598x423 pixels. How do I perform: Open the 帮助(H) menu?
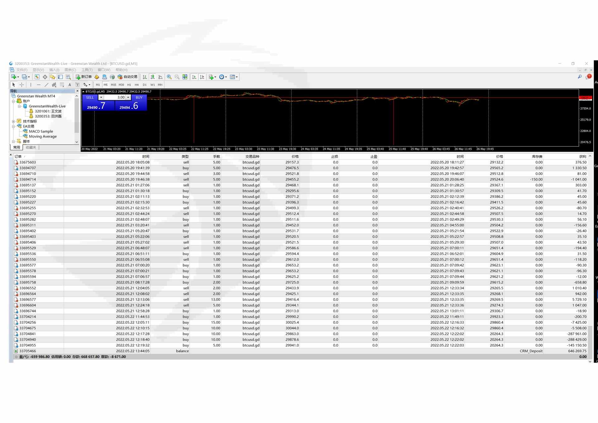point(121,70)
